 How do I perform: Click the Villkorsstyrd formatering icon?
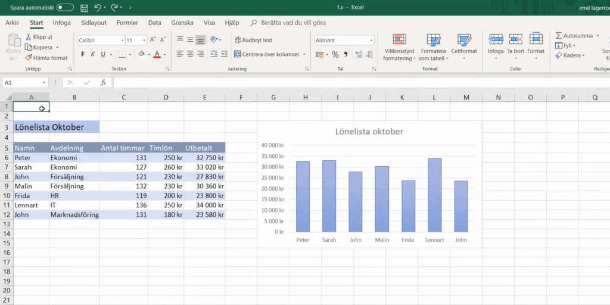(x=400, y=39)
